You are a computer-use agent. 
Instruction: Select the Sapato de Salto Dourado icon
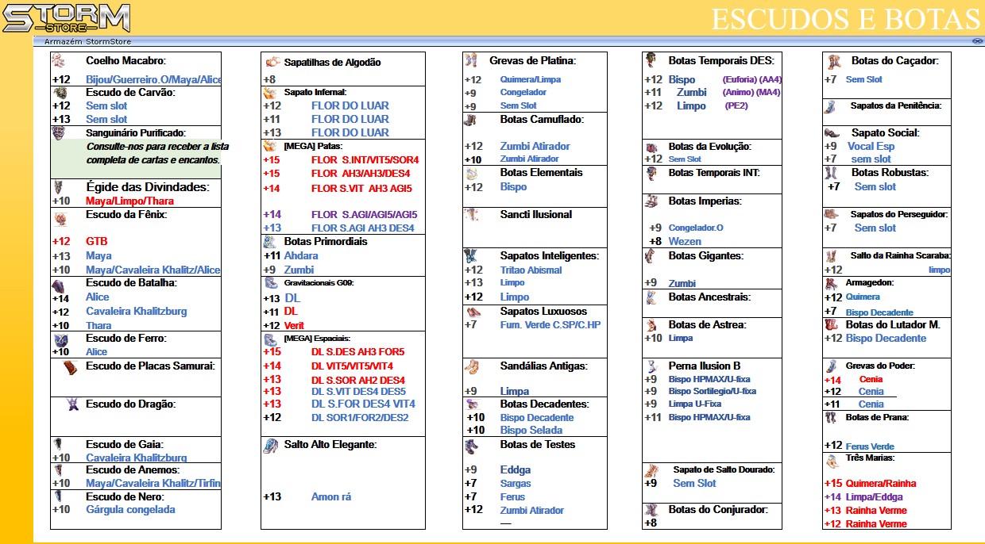click(651, 470)
